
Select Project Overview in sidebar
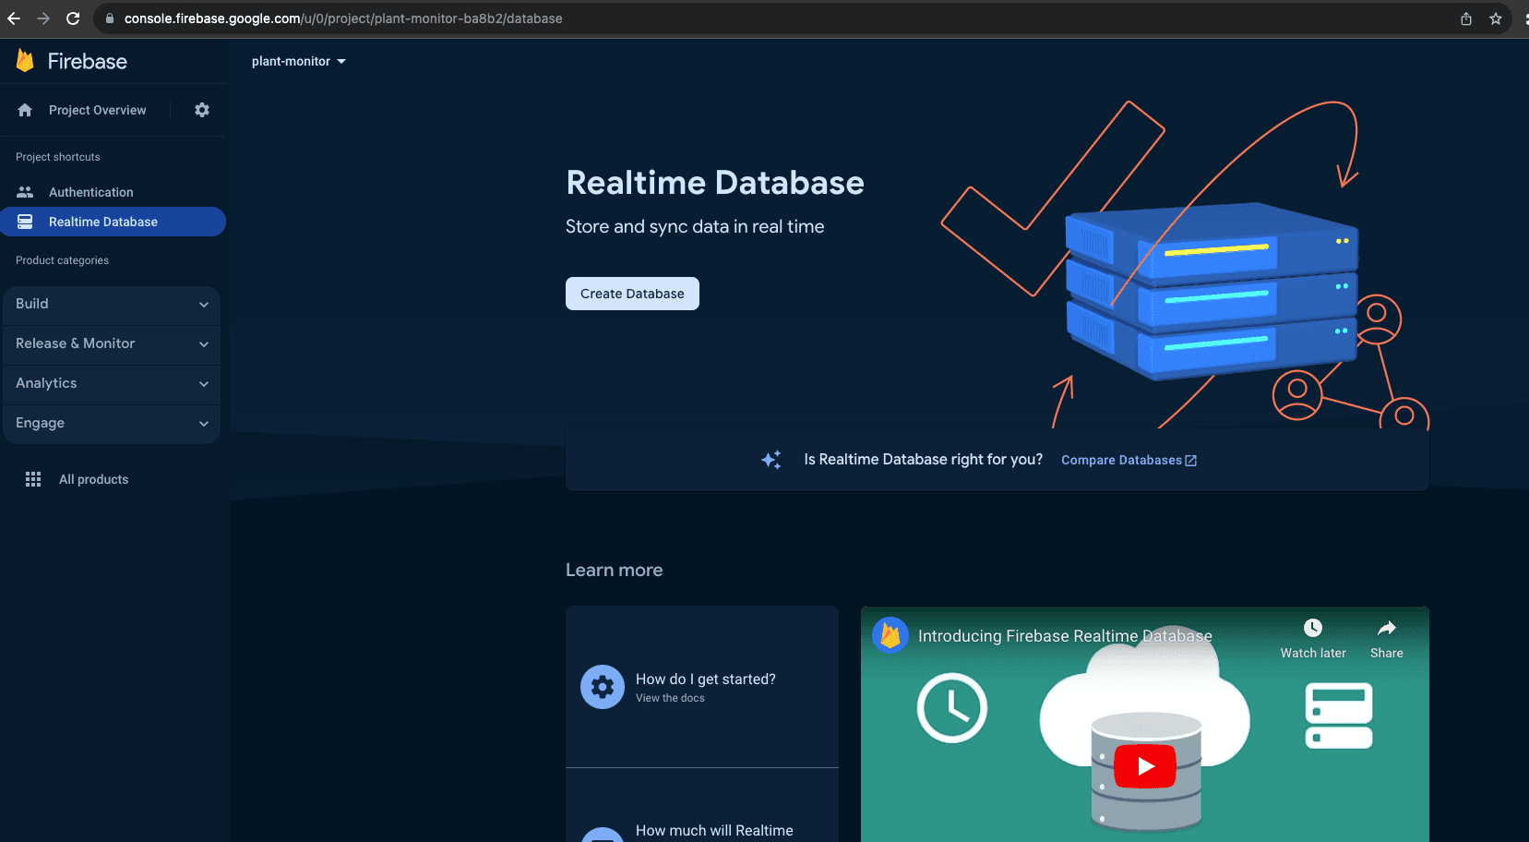[x=97, y=110]
